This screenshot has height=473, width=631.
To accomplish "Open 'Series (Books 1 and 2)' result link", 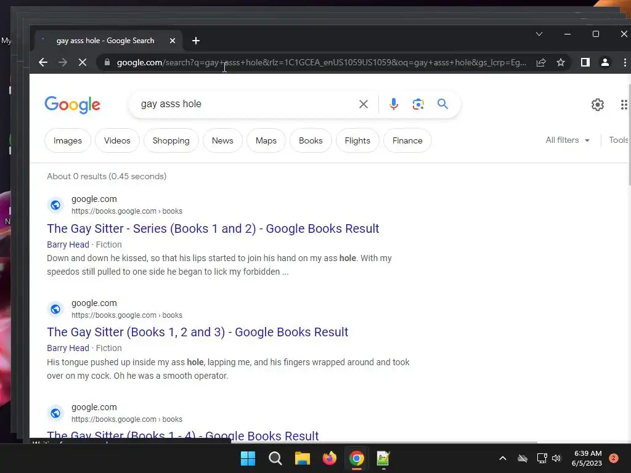I will pos(213,228).
